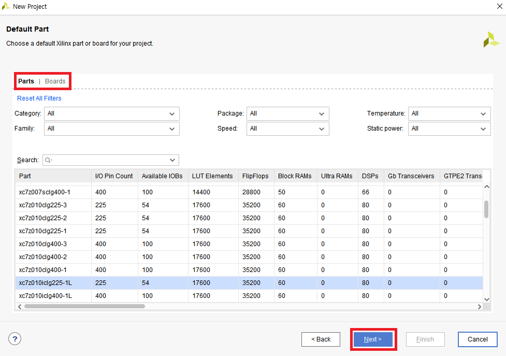The width and height of the screenshot is (506, 356).
Task: Open the Speed dropdown
Action: 288,129
